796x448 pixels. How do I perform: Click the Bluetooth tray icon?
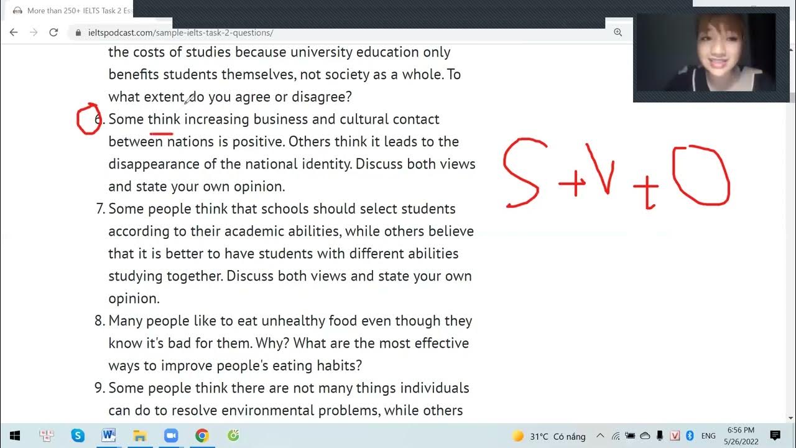690,436
